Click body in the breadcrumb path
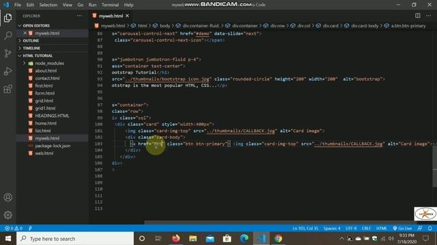This screenshot has width=437, height=245. coord(165,26)
